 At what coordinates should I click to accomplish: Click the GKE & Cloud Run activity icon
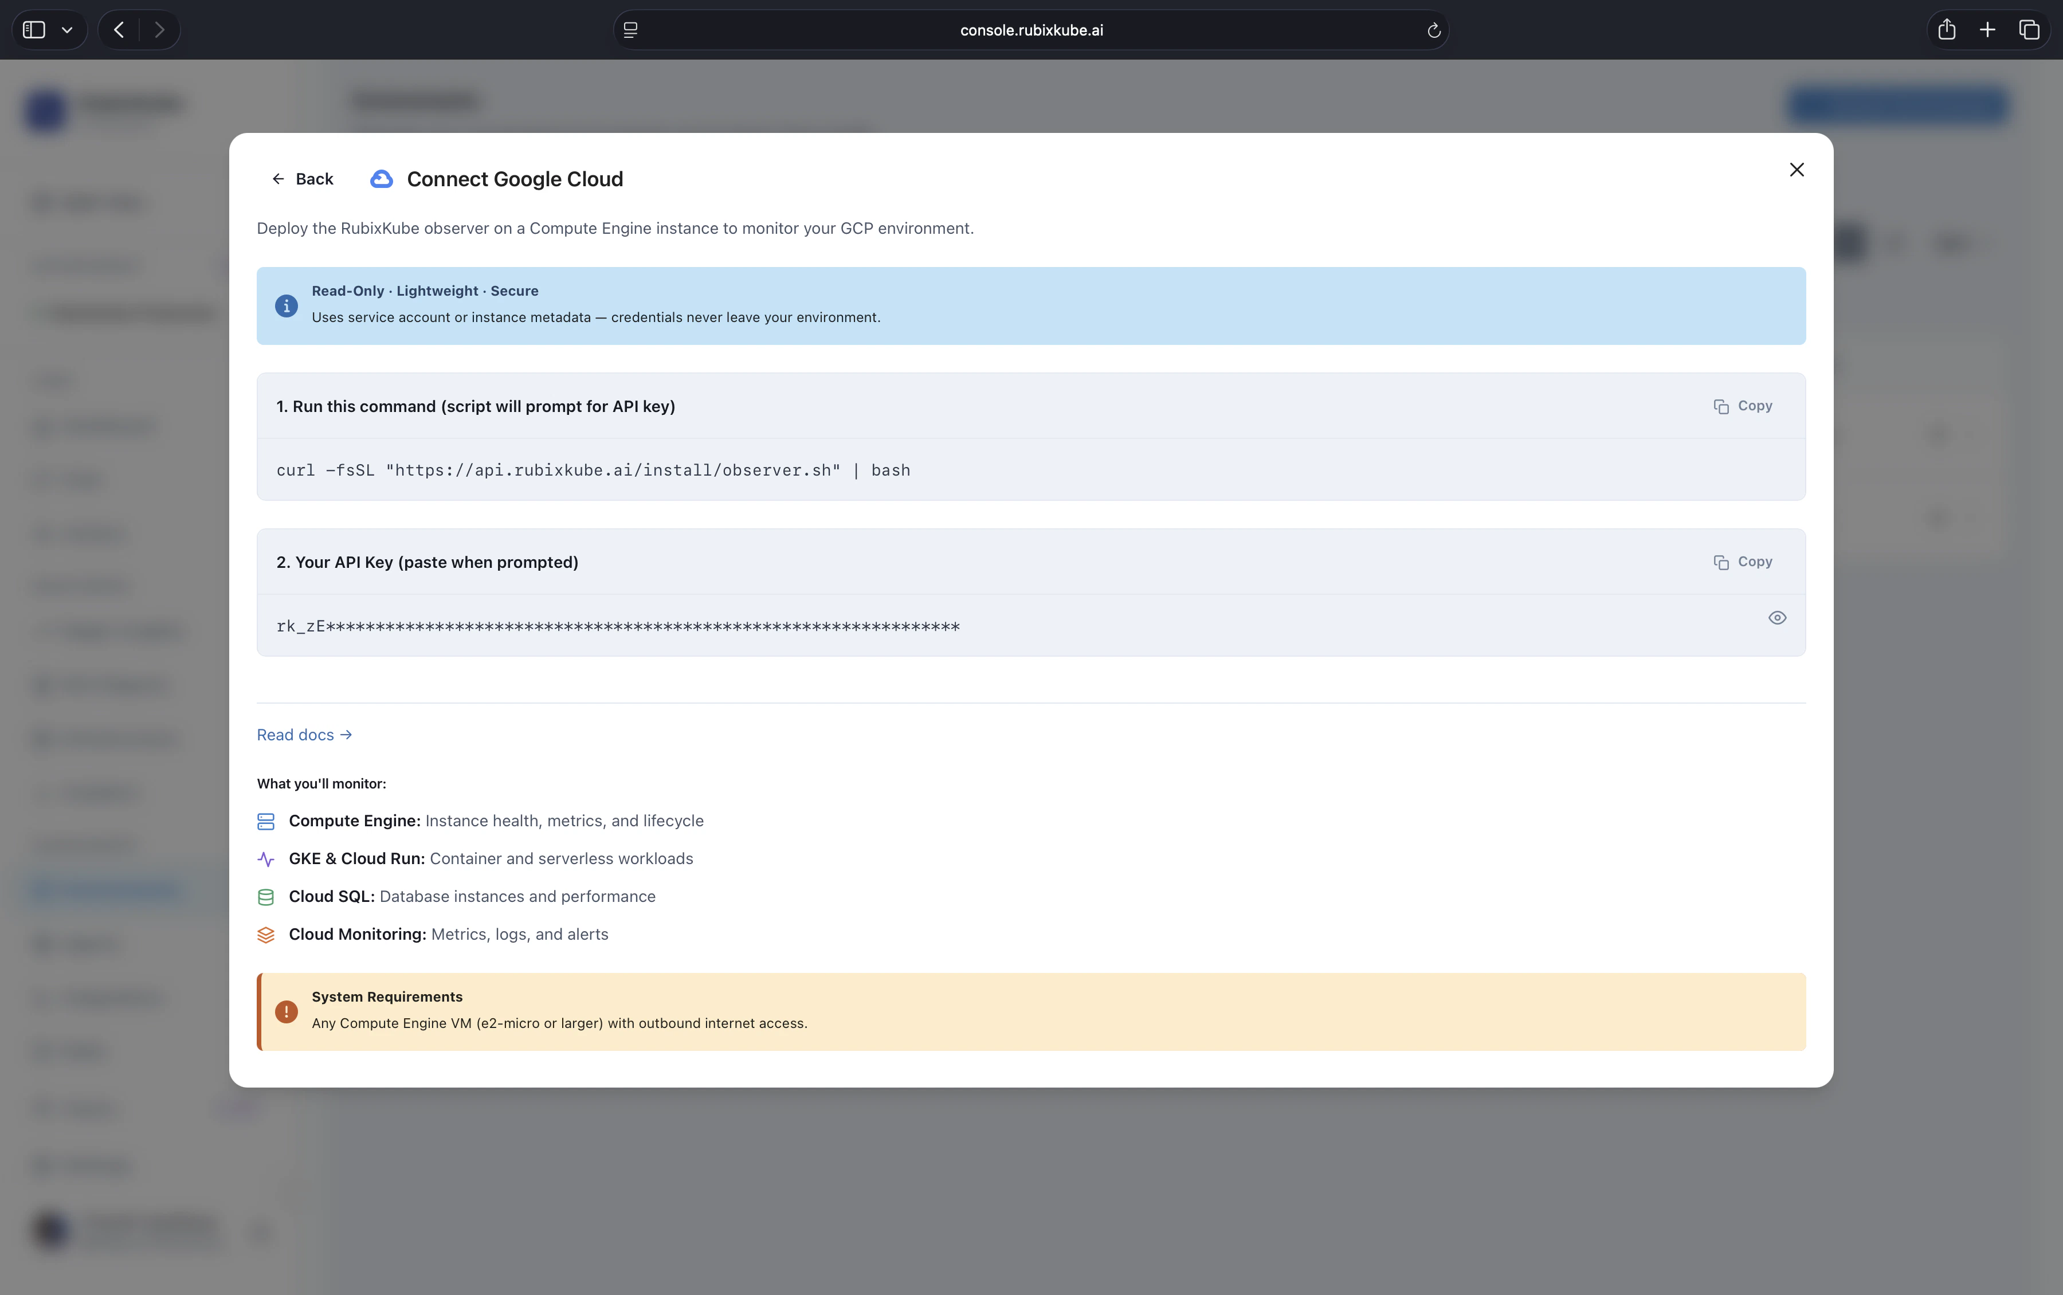coord(266,858)
